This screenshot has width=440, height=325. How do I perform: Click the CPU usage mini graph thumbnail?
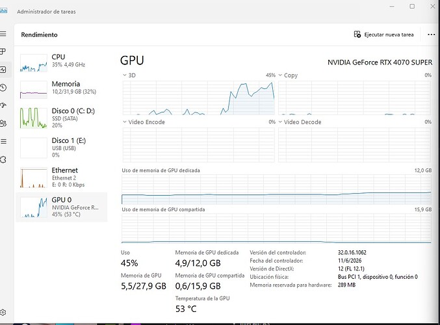[x=34, y=63]
